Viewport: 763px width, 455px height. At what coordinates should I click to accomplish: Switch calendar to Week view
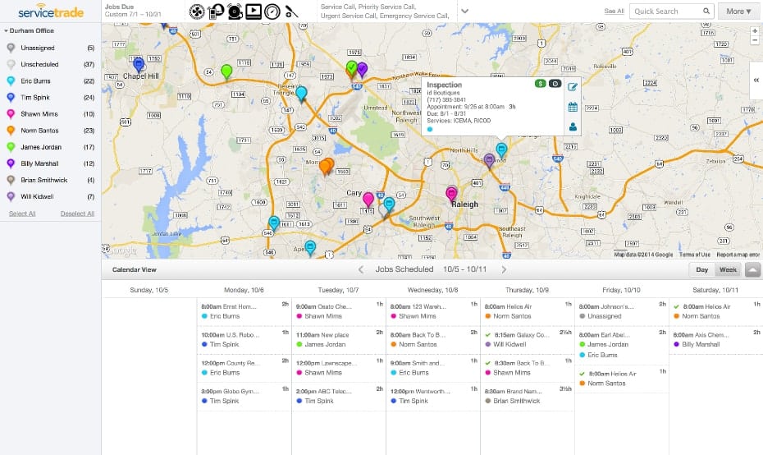[727, 269]
